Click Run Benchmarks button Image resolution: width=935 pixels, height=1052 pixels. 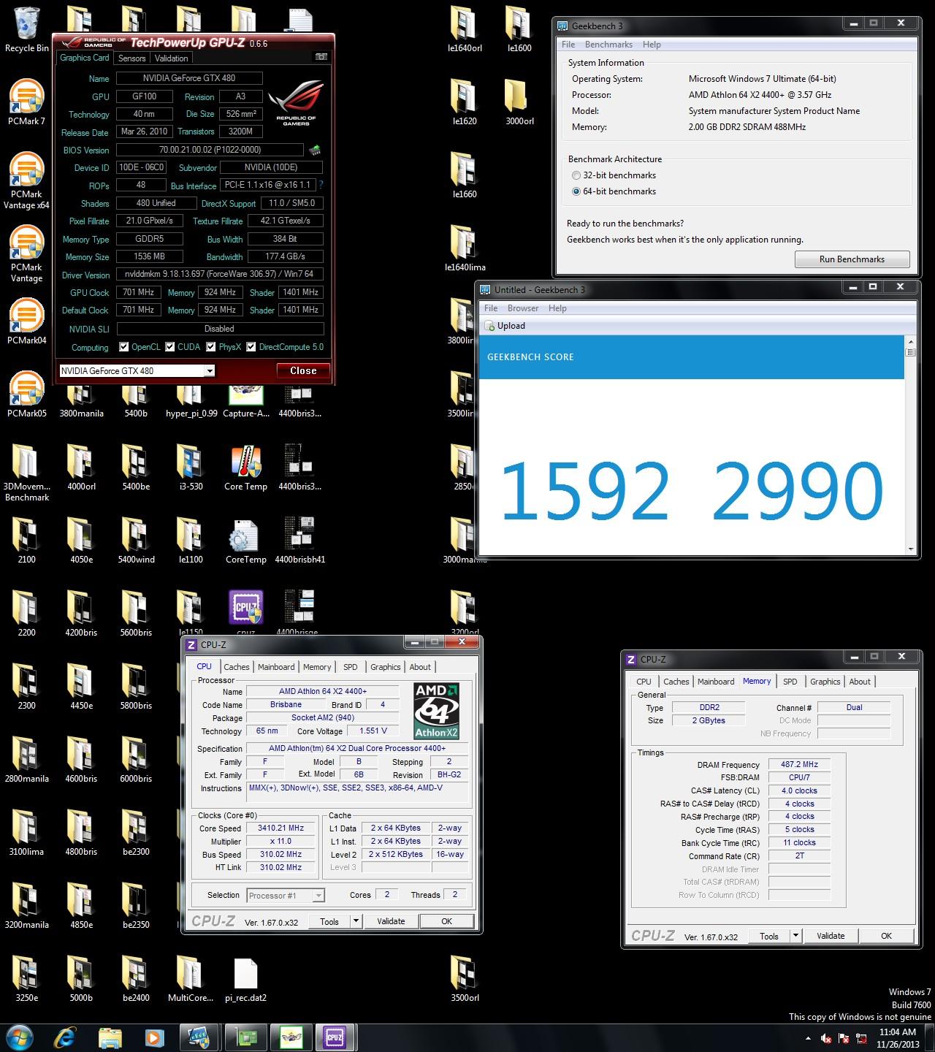coord(852,259)
